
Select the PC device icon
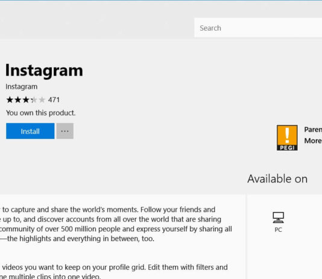(278, 217)
